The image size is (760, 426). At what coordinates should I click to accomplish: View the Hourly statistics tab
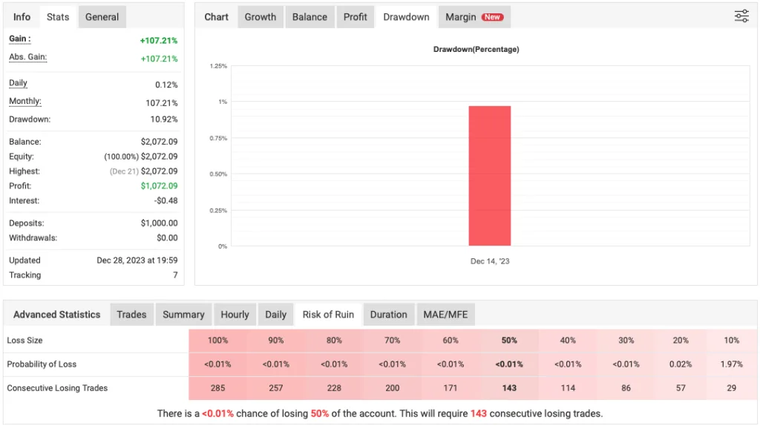(235, 315)
